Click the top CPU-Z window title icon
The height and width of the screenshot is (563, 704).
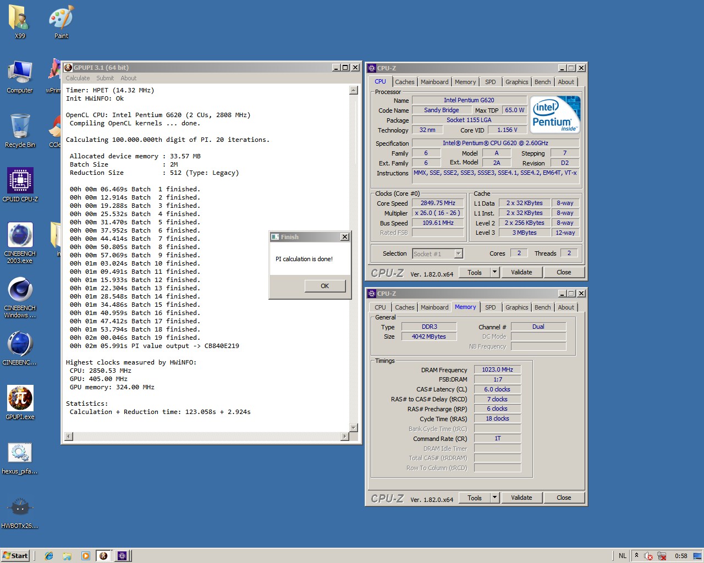372,68
